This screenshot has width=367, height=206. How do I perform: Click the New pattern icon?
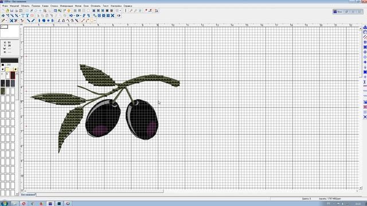click(x=3, y=10)
